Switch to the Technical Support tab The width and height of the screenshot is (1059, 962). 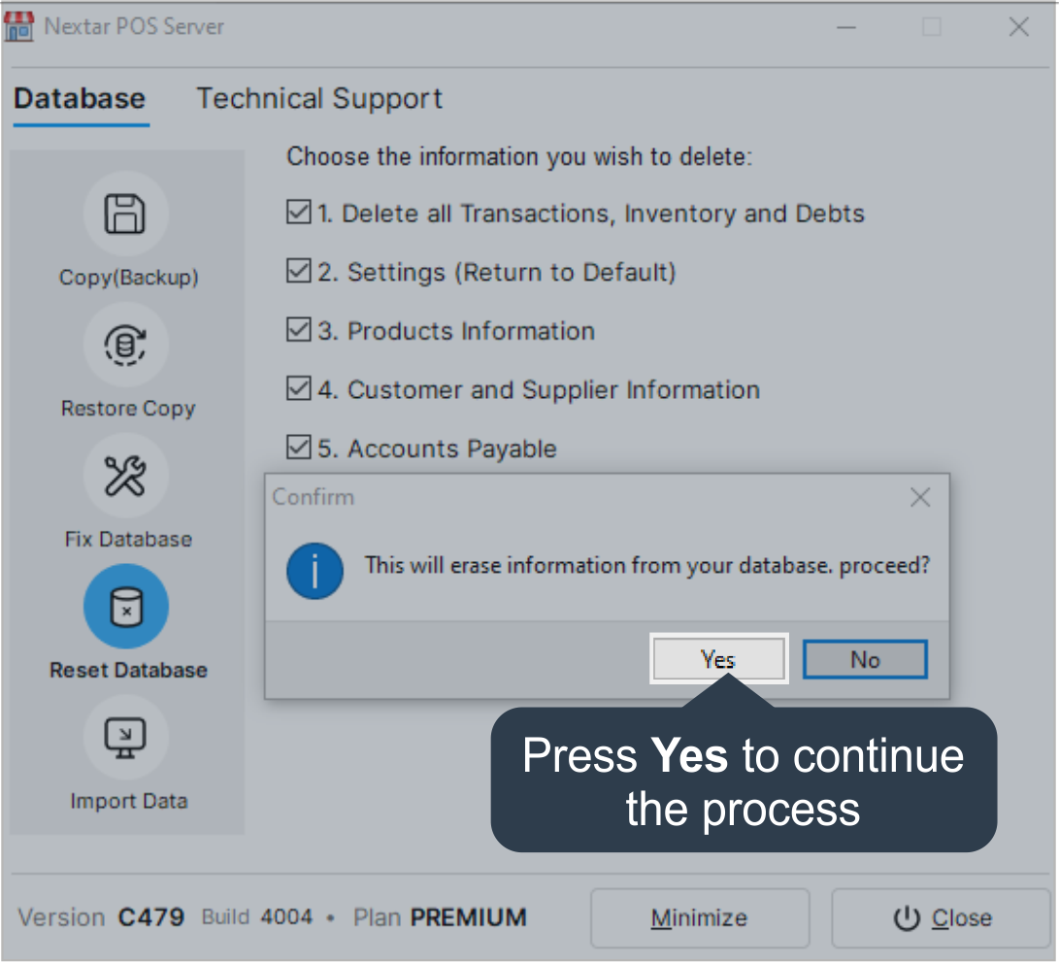click(x=319, y=99)
